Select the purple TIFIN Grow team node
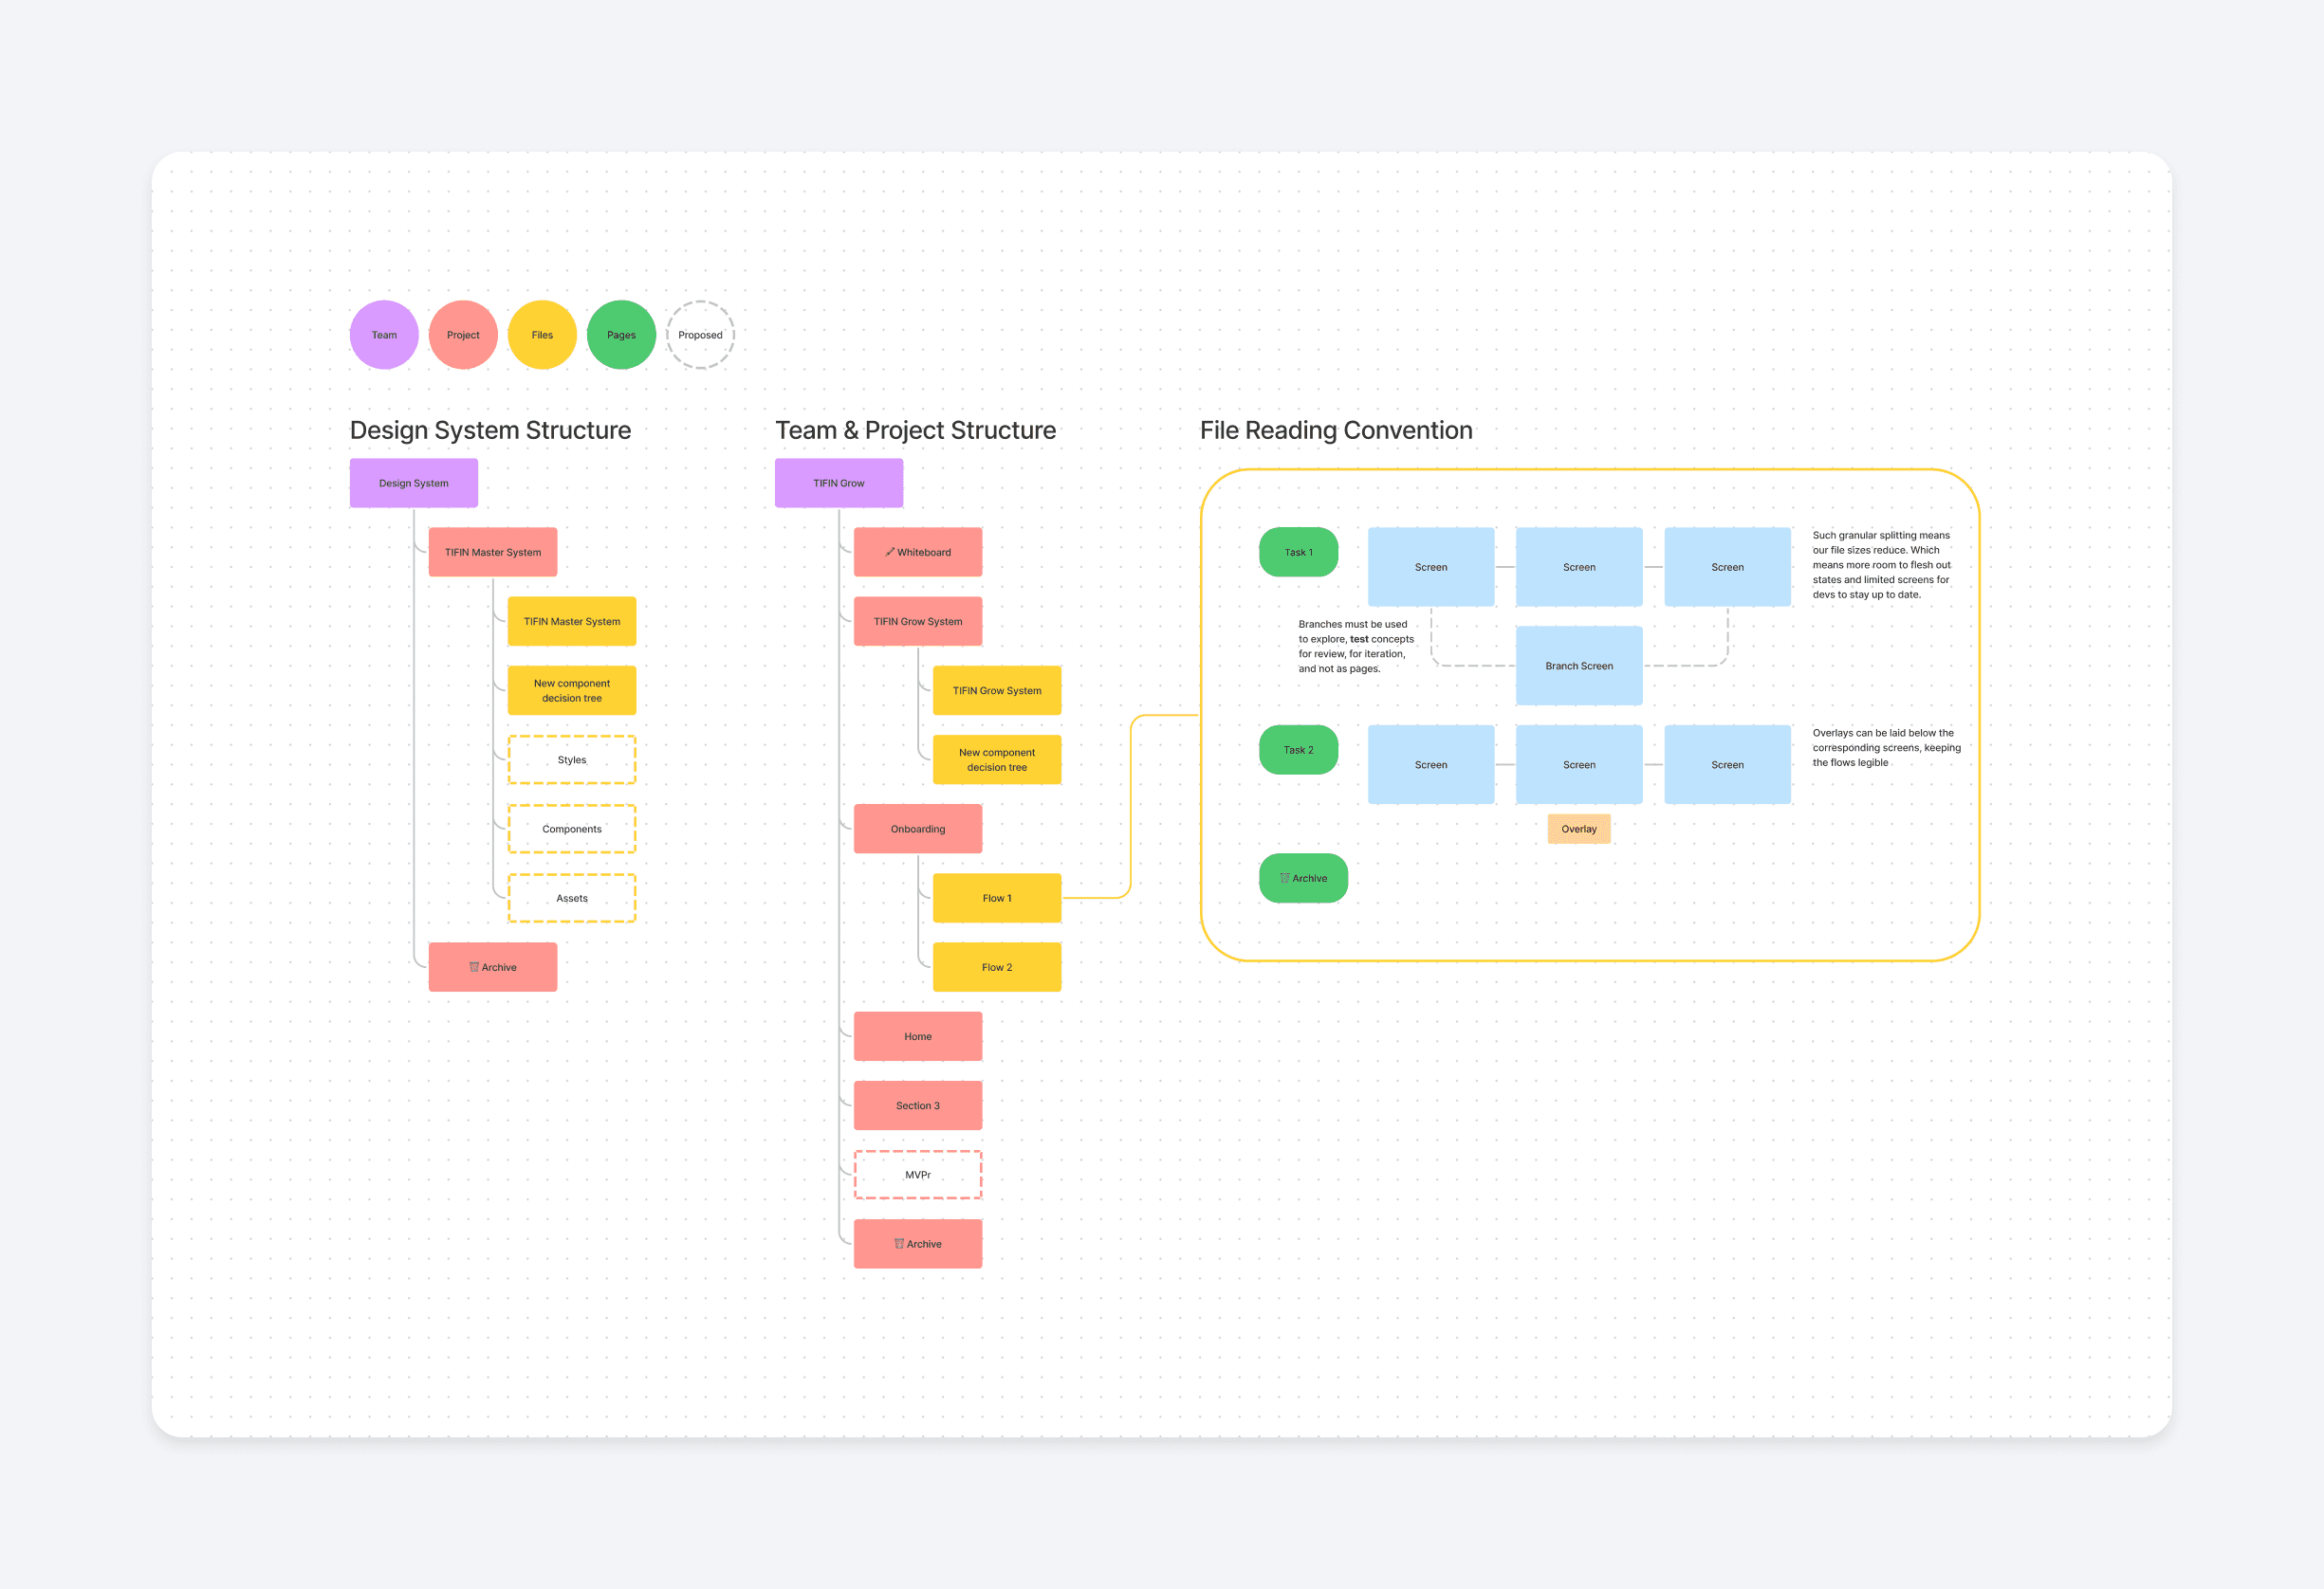The width and height of the screenshot is (2324, 1589). [x=838, y=483]
